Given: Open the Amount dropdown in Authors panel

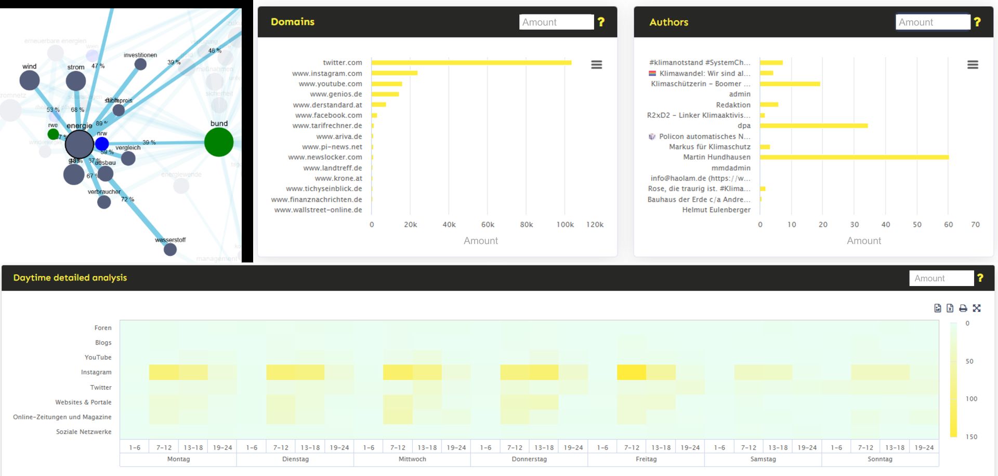Looking at the screenshot, I should 933,22.
